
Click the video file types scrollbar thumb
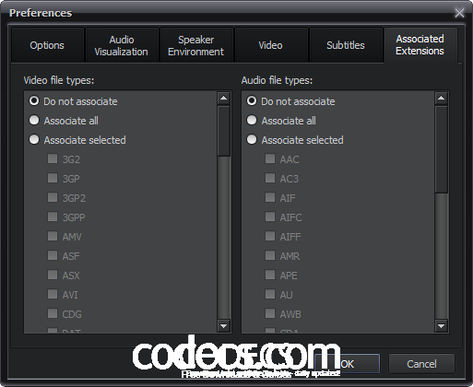tap(224, 131)
